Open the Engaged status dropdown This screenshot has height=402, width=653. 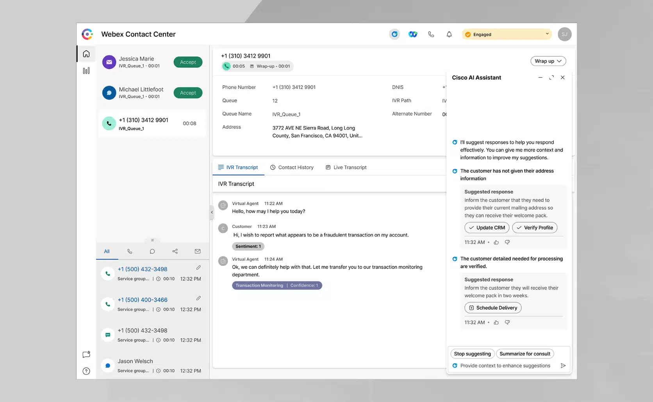tap(507, 34)
